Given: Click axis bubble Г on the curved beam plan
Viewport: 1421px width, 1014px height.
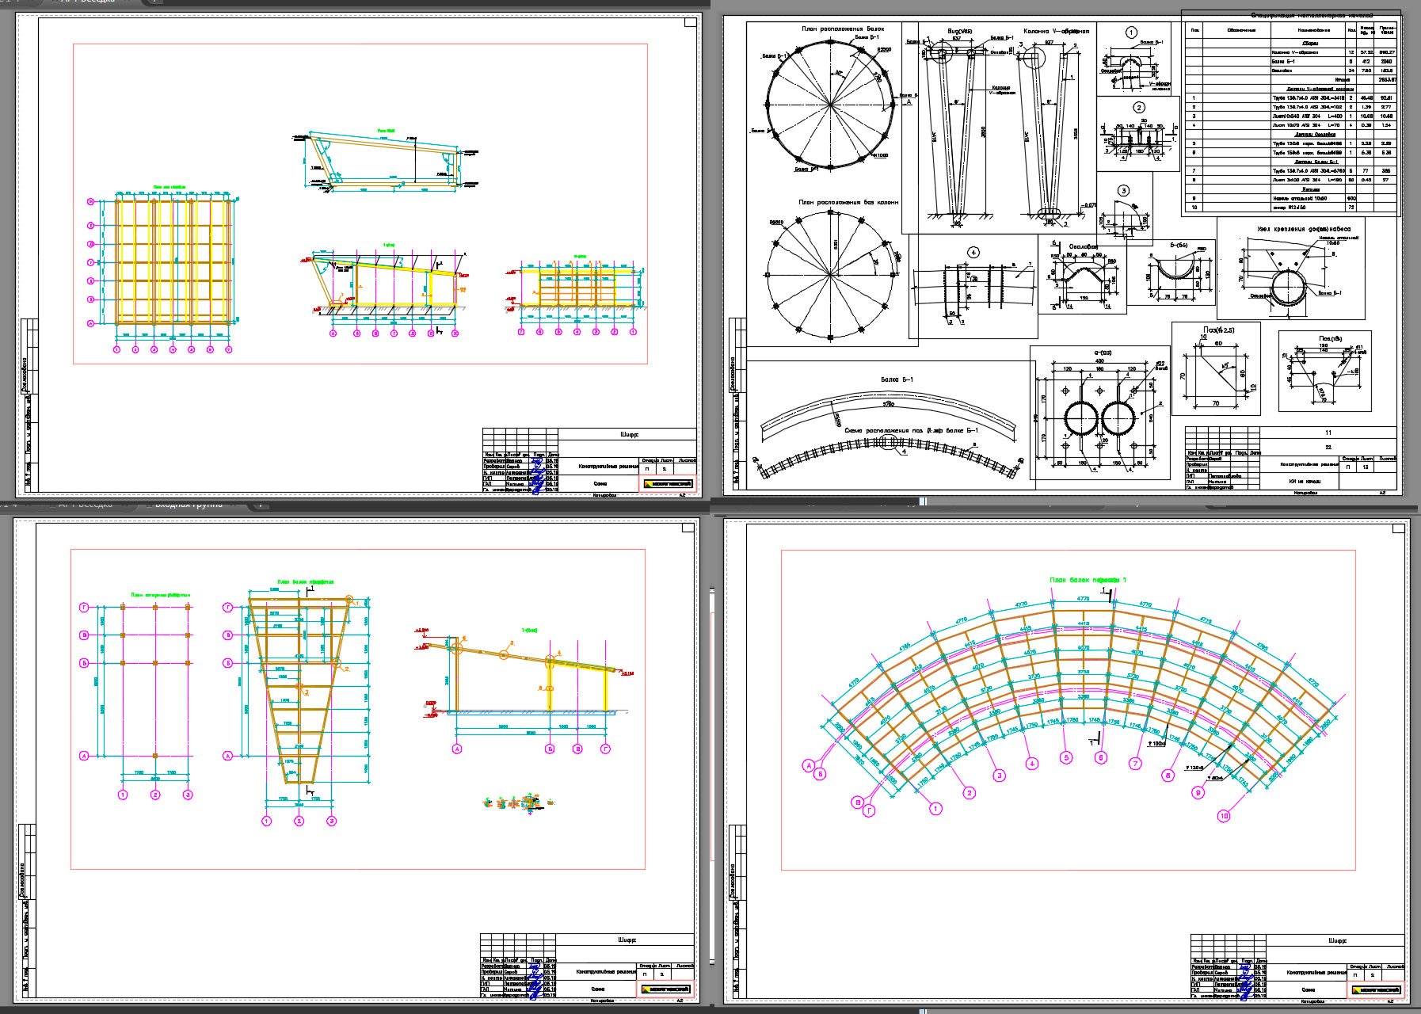Looking at the screenshot, I should [x=869, y=810].
